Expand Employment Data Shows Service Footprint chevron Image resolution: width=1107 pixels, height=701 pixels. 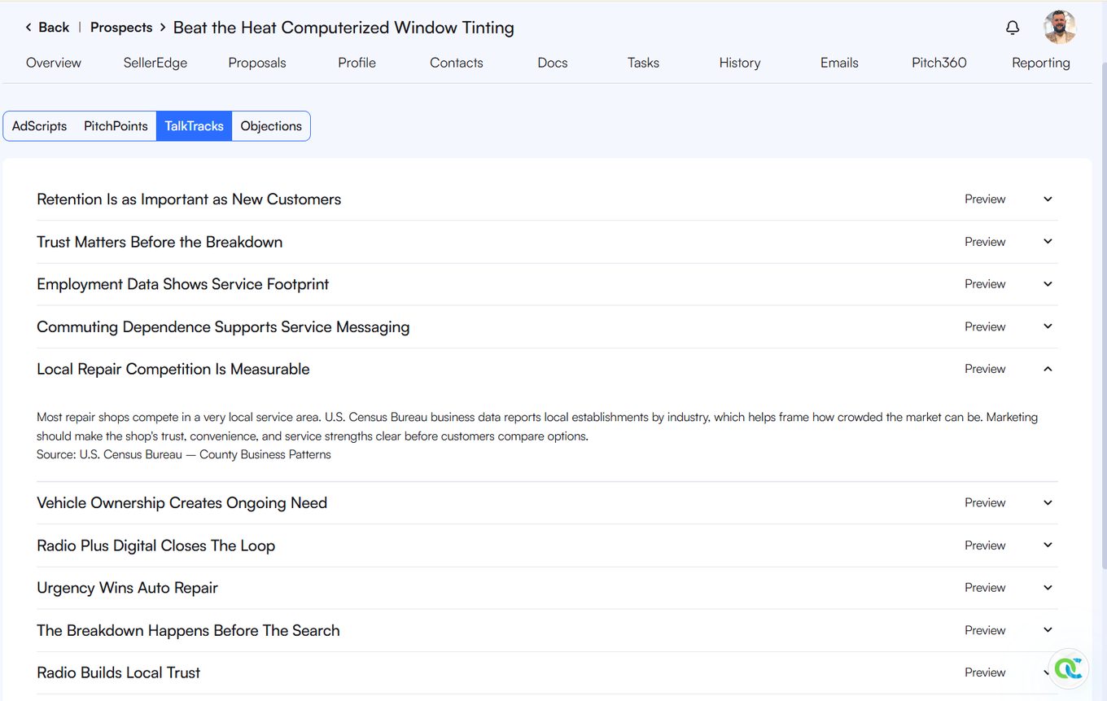tap(1048, 284)
